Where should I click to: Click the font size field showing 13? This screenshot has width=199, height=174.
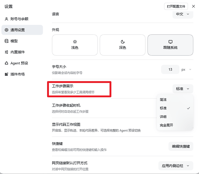click(170, 70)
